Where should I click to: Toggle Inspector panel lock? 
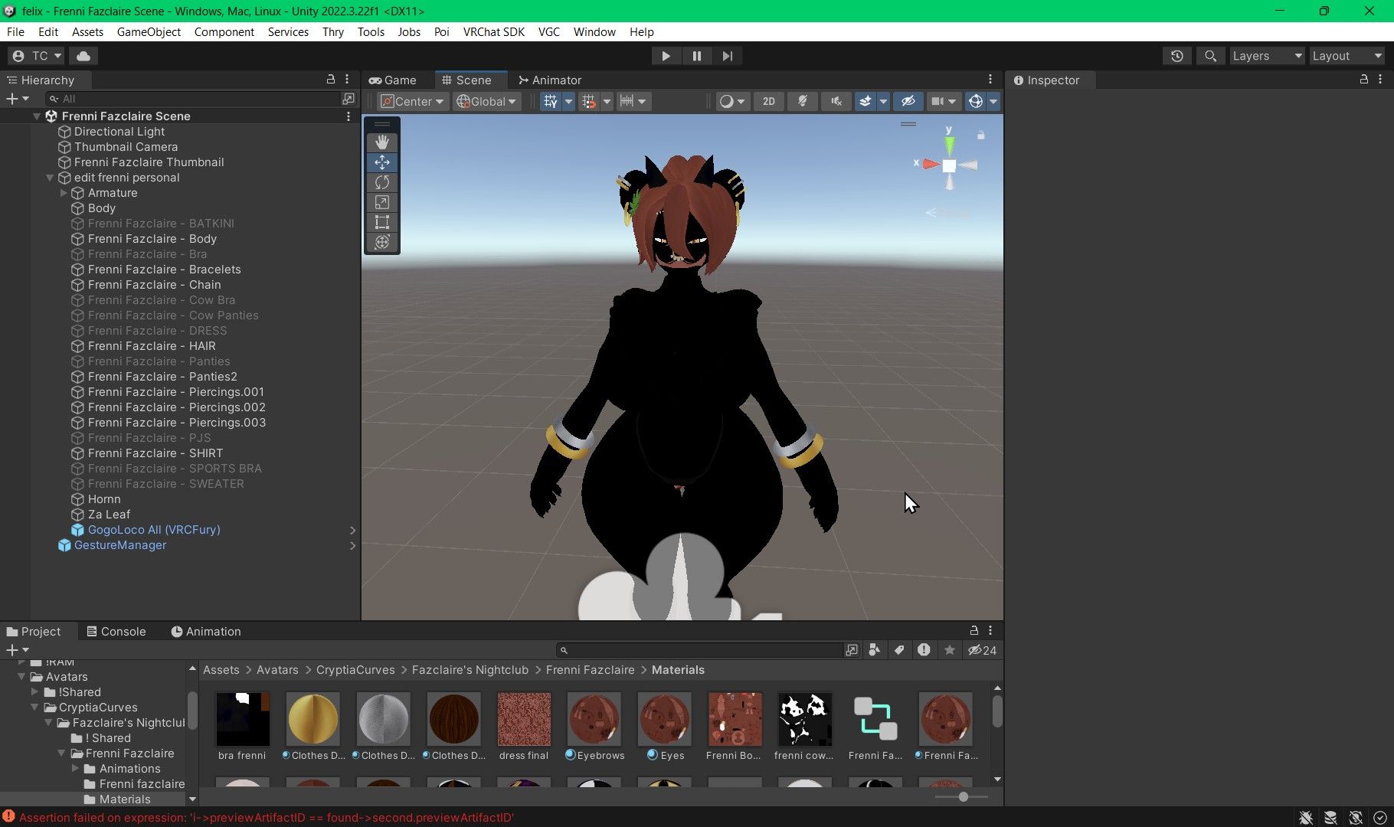1363,80
